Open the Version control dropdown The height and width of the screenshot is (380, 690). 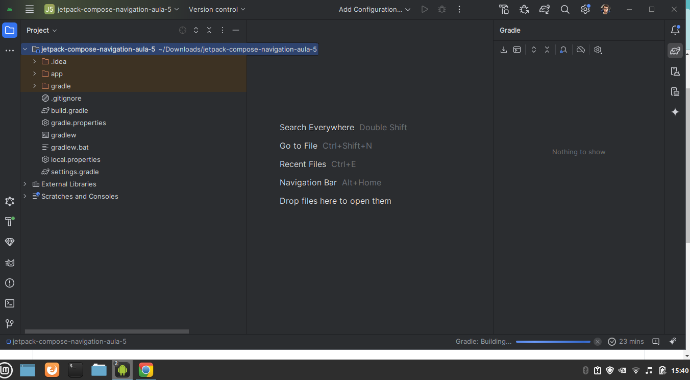coord(217,9)
